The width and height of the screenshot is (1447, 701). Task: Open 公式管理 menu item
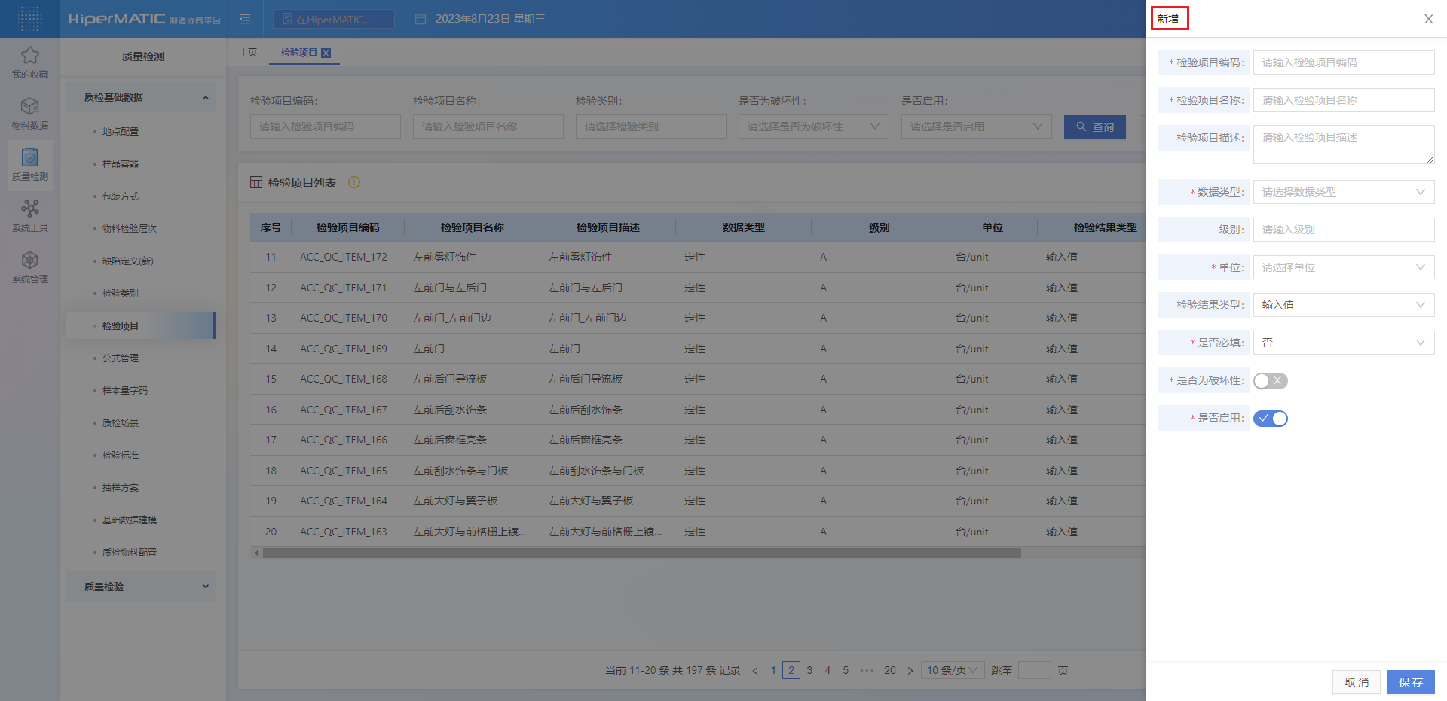click(x=121, y=358)
